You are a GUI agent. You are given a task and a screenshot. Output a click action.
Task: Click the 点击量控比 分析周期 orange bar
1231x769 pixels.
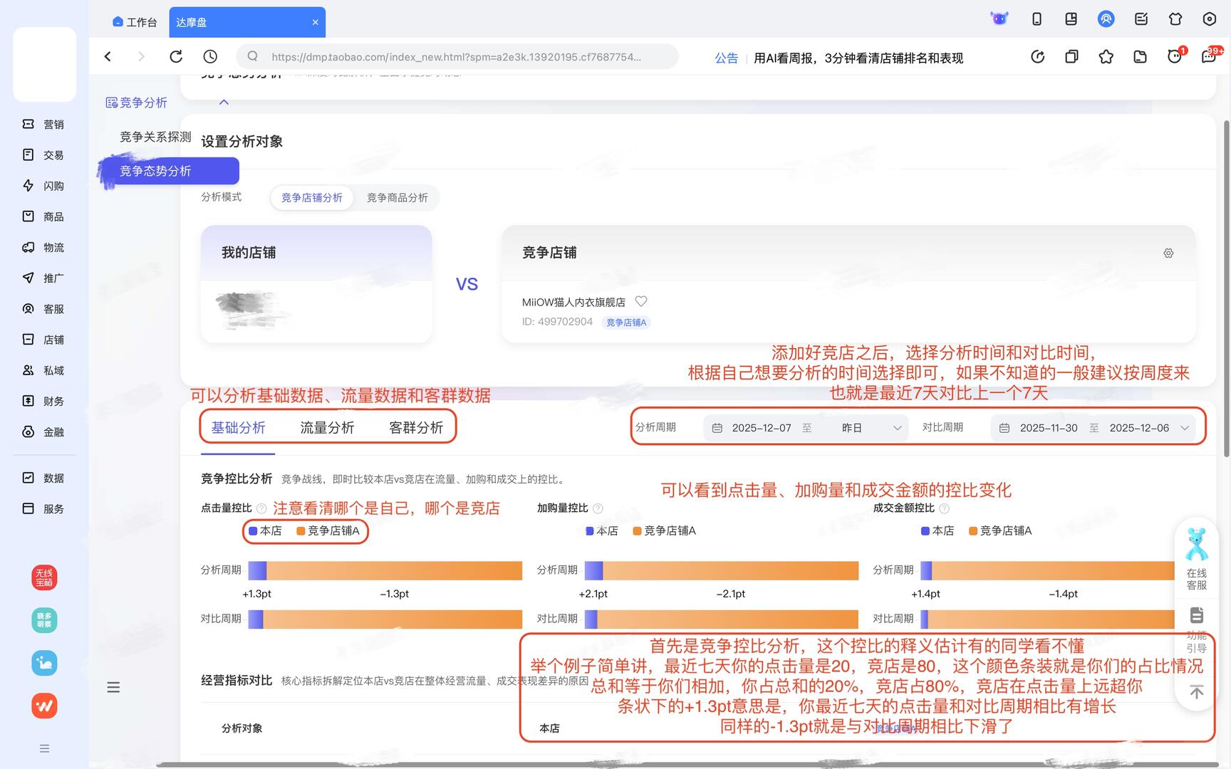click(x=395, y=570)
